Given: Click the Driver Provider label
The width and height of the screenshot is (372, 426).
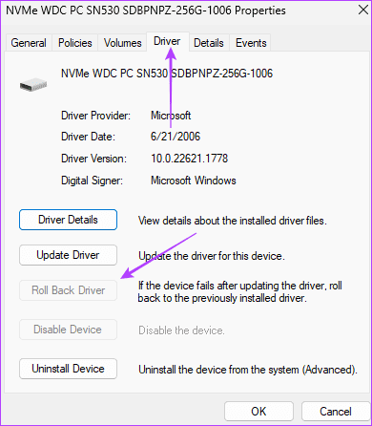Looking at the screenshot, I should pos(95,116).
